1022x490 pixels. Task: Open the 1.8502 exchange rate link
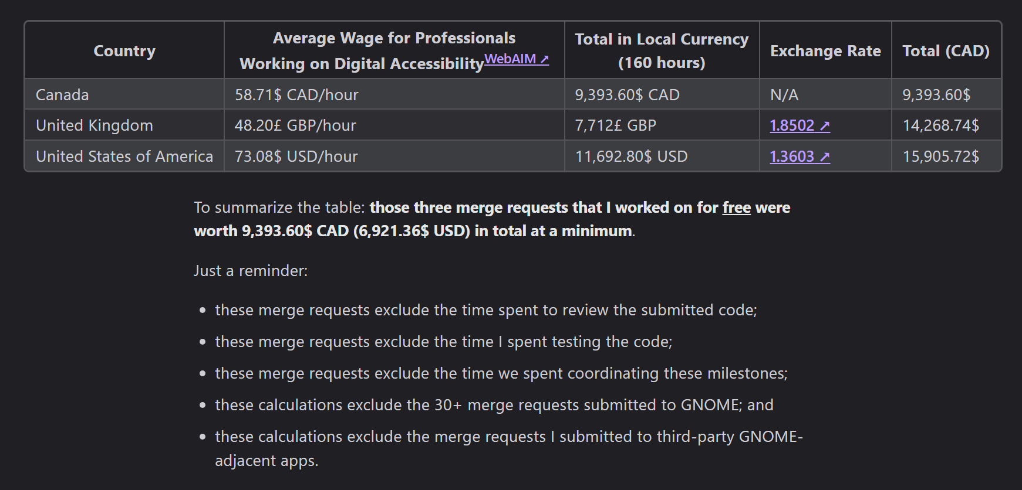[x=800, y=125]
